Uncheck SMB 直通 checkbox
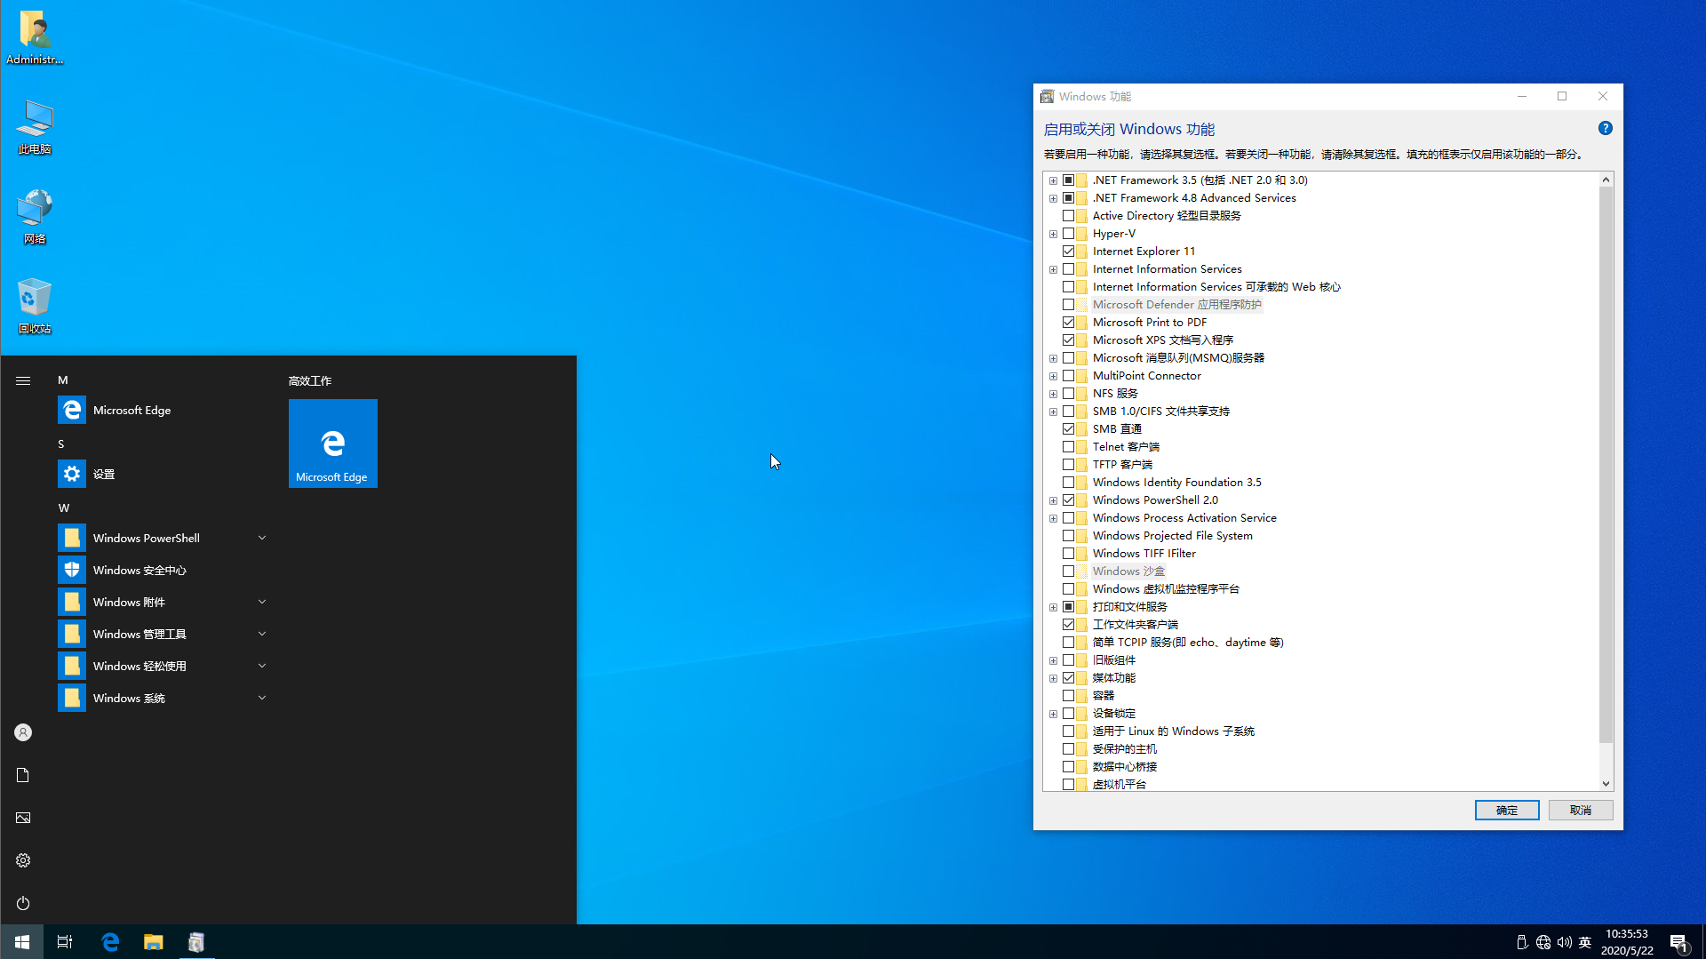Image resolution: width=1706 pixels, height=959 pixels. coord(1069,429)
